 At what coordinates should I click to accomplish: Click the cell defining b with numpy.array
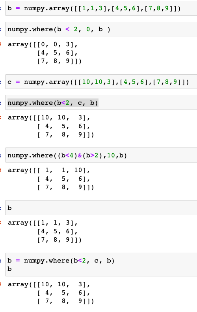coord(101,8)
